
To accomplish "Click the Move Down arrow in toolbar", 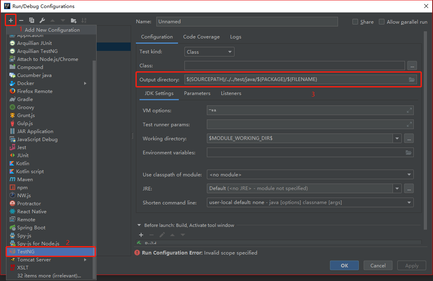I will (x=63, y=20).
